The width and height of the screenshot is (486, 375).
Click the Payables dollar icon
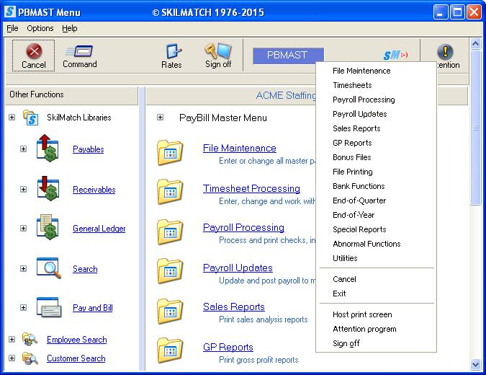pyautogui.click(x=48, y=149)
